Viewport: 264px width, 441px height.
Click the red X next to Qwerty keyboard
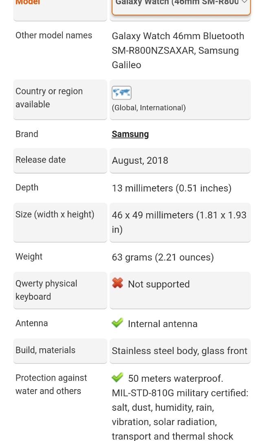[118, 283]
